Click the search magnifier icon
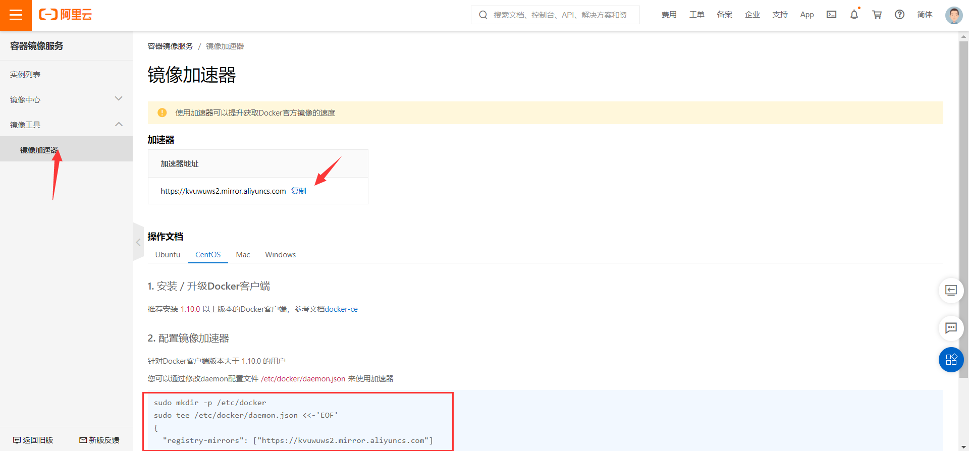969x451 pixels. 483,15
